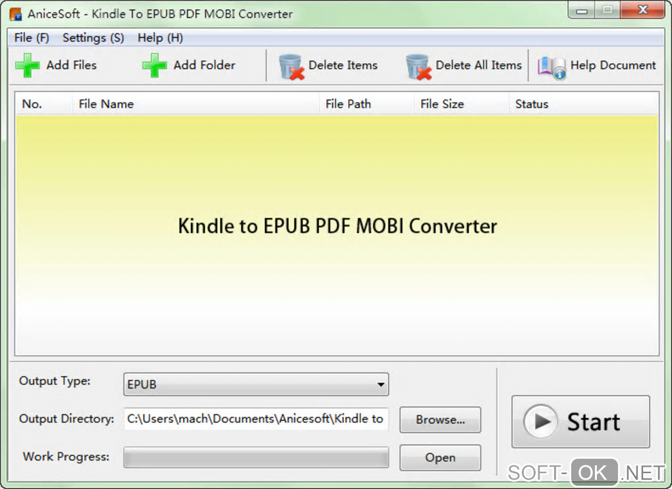Click the 'Kindle to EPUB PDF MOBI Converter' text
Viewport: 672px width, 489px height.
337,226
